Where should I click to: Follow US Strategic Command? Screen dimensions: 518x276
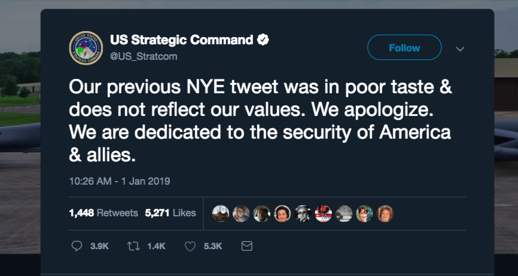404,48
